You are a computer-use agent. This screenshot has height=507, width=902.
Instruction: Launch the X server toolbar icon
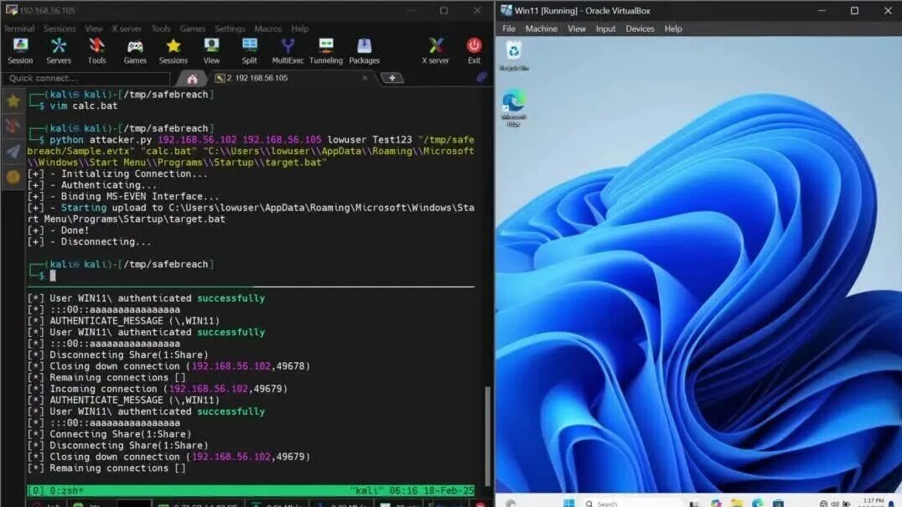435,50
